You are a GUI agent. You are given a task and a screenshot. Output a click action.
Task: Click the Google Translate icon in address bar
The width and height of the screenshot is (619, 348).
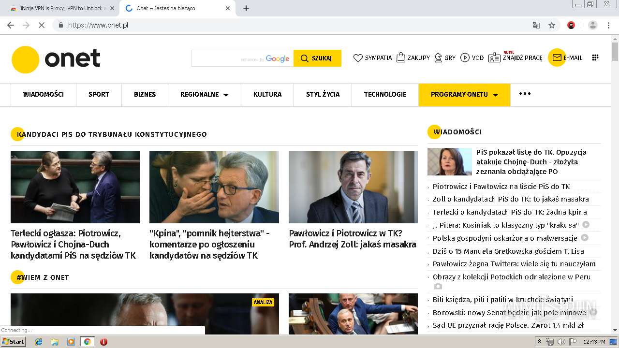536,25
